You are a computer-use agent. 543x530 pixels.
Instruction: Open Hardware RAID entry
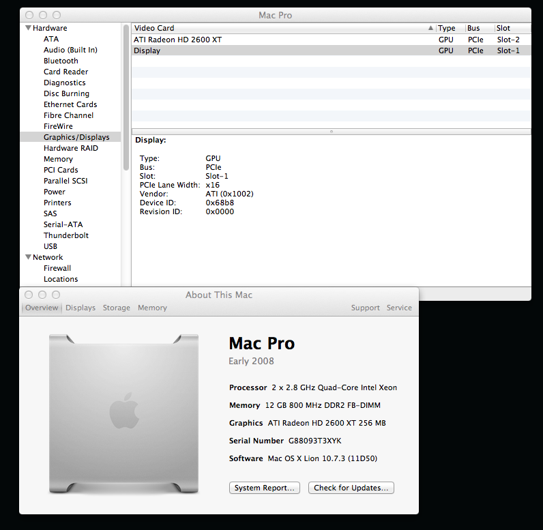[71, 148]
